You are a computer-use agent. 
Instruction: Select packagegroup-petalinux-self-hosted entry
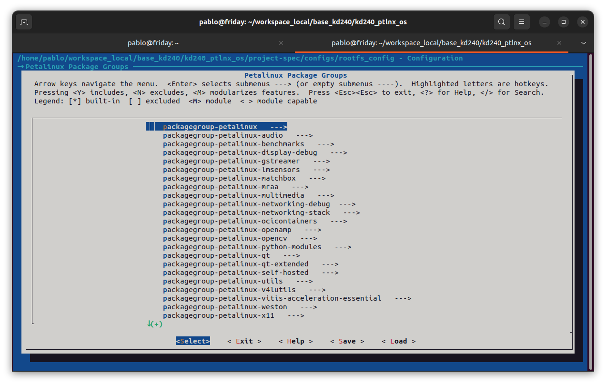click(x=251, y=273)
